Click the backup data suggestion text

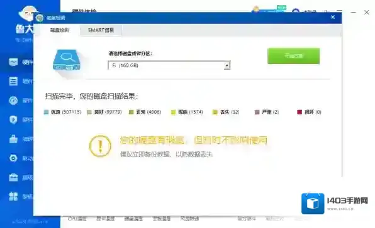click(x=166, y=155)
